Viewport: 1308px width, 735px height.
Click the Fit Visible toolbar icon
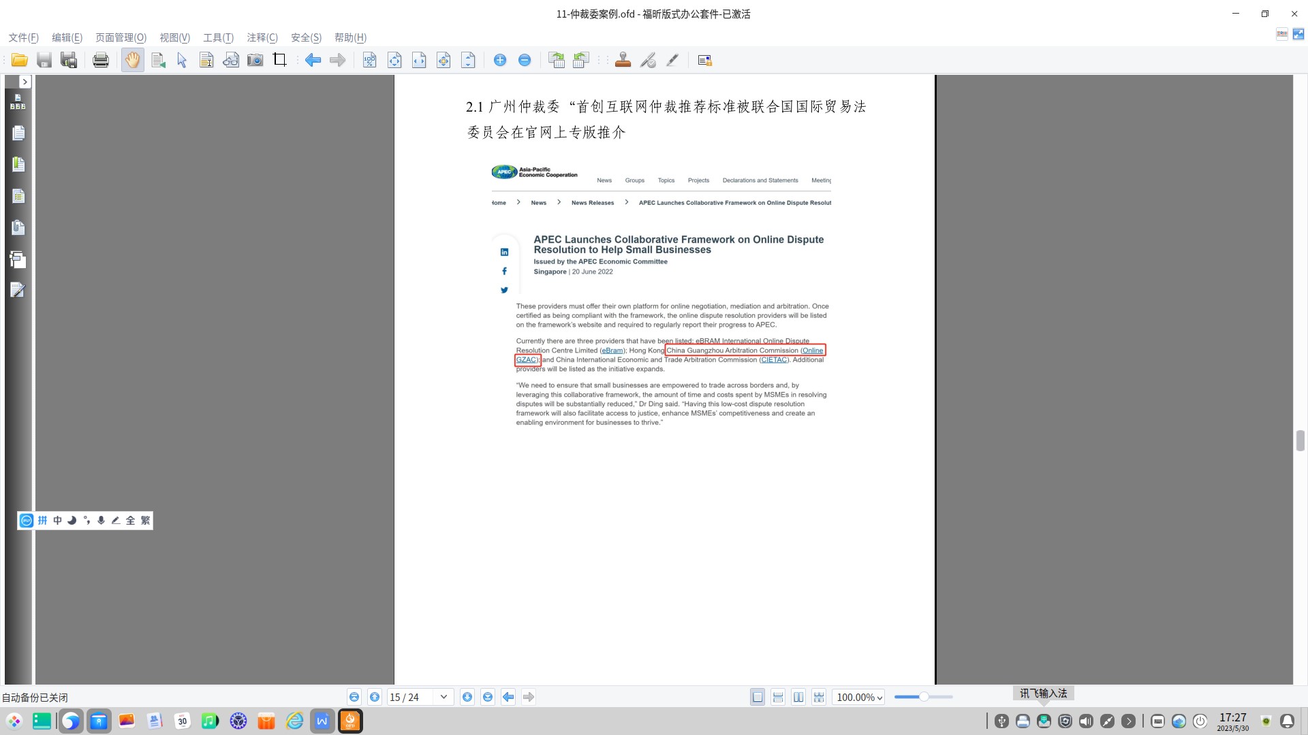(443, 61)
